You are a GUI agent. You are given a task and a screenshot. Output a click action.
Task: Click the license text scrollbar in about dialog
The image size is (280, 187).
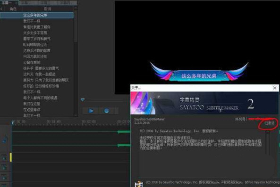coord(268,142)
